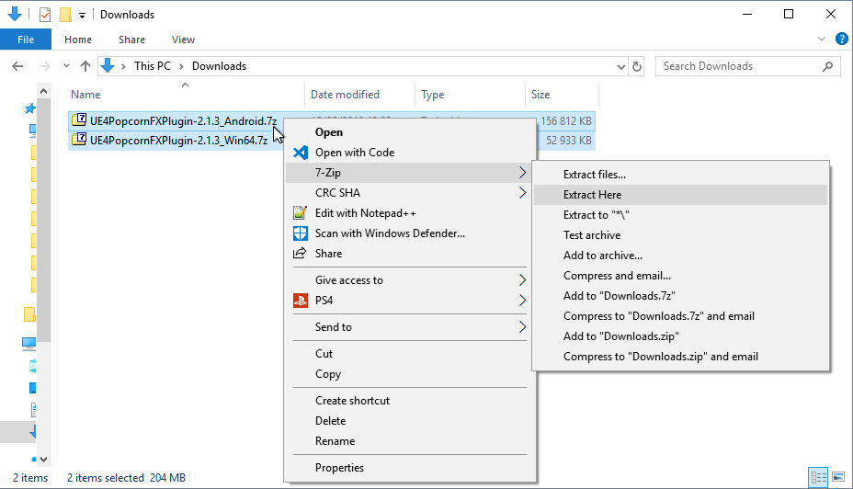The image size is (853, 489).
Task: Open recent locations dropdown arrow
Action: [x=66, y=66]
